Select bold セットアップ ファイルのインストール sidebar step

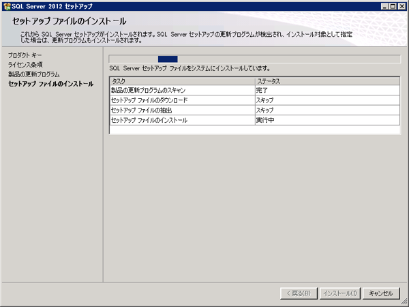[51, 84]
